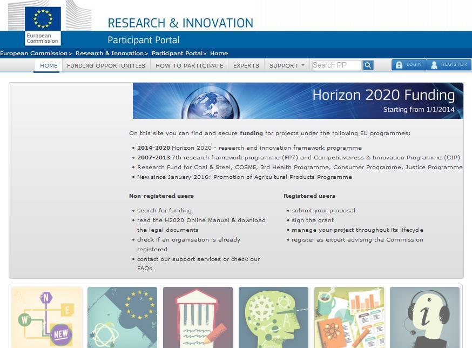This screenshot has height=348, width=472.
Task: Click the padlock icon on LOGIN
Action: click(399, 65)
